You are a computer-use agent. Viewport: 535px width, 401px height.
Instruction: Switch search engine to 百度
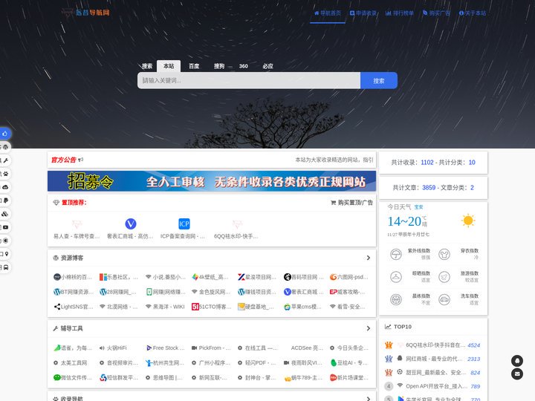(194, 66)
